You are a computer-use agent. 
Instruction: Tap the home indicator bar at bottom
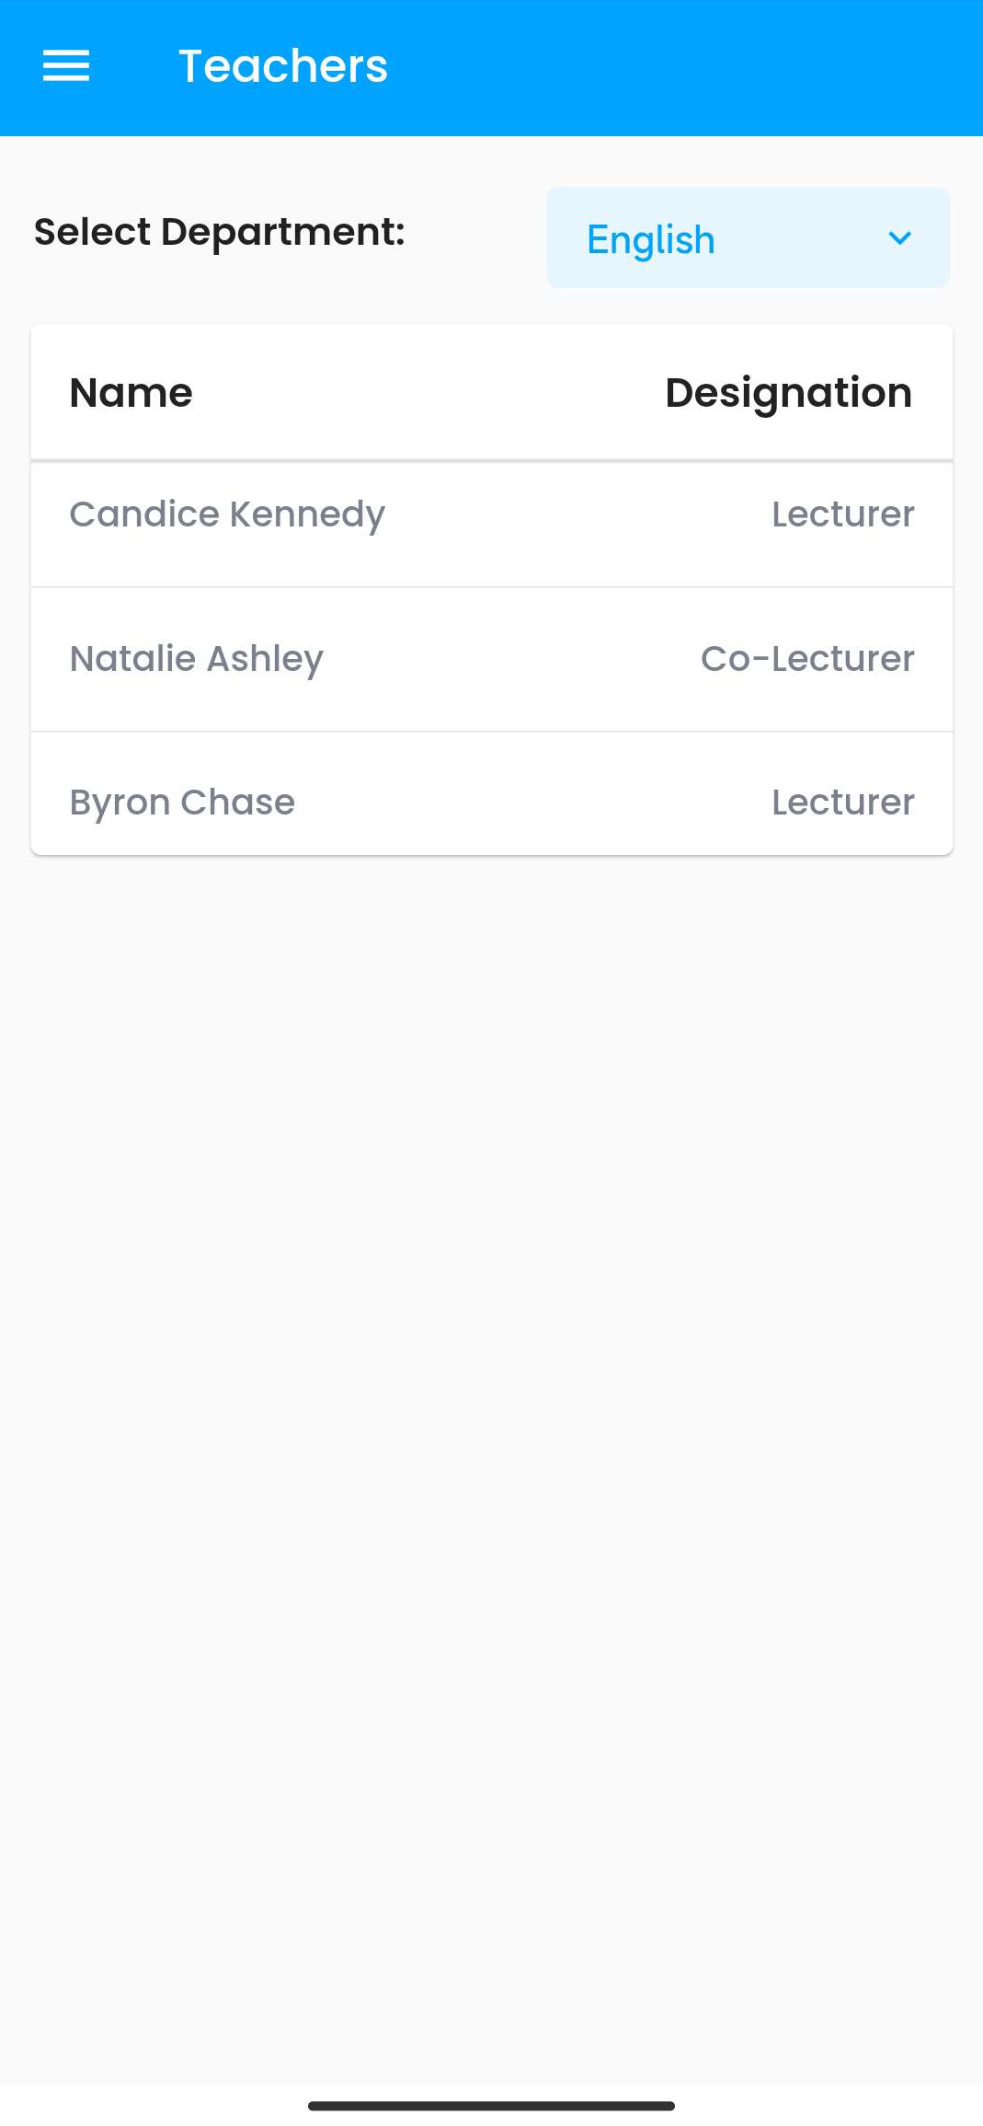point(491,2106)
